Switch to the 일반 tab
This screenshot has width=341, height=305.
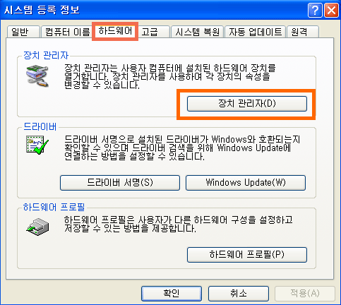tap(23, 32)
